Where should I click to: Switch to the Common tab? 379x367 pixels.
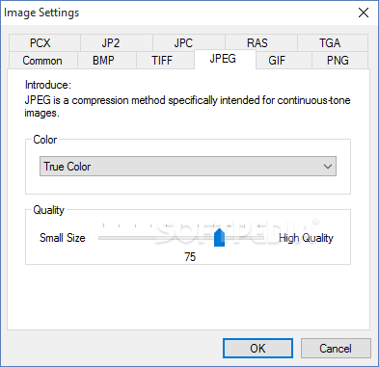[x=43, y=61]
